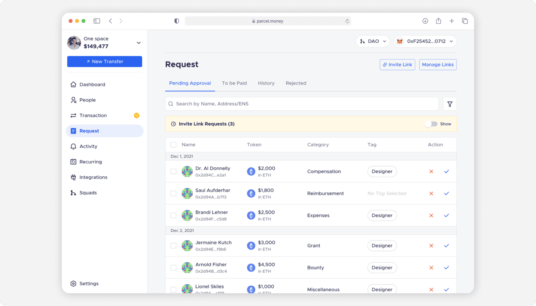
Task: Click the parcel.money address bar
Action: pos(268,21)
